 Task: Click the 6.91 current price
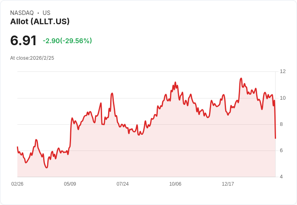[x=23, y=40]
